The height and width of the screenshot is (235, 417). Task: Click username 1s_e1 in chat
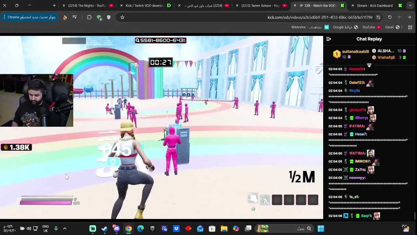click(354, 197)
